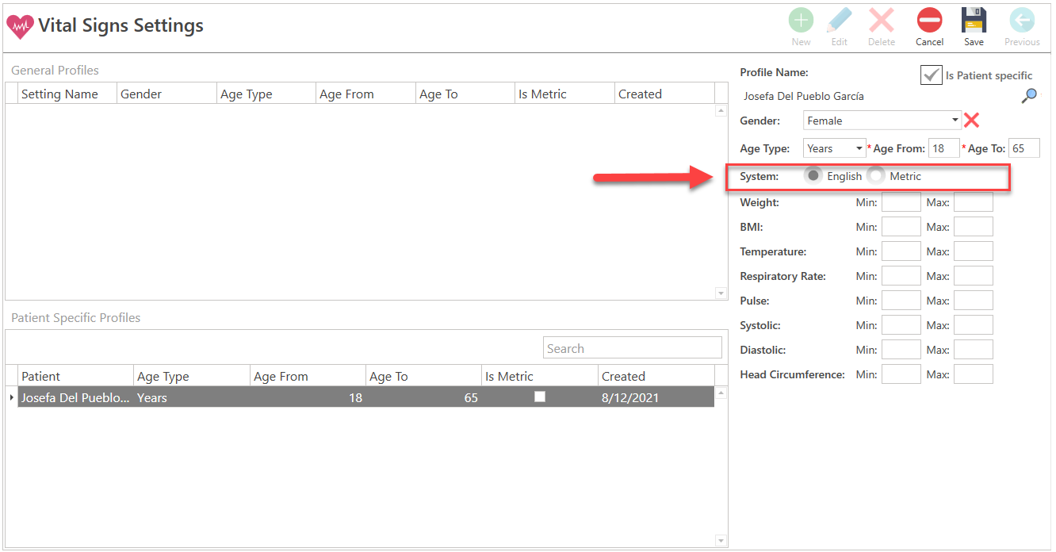
Task: Click the Josefa Del Pueblo García profile name
Action: (x=804, y=96)
